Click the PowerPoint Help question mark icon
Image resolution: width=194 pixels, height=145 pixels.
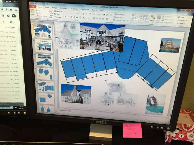click(x=192, y=14)
